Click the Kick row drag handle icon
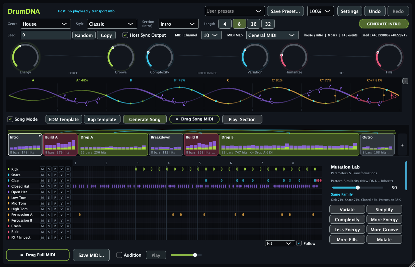This screenshot has height=267, width=415. tap(68, 169)
